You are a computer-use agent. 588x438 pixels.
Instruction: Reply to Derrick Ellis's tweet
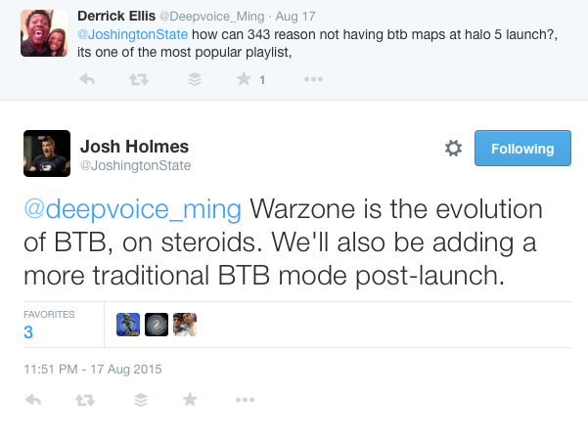pyautogui.click(x=87, y=79)
